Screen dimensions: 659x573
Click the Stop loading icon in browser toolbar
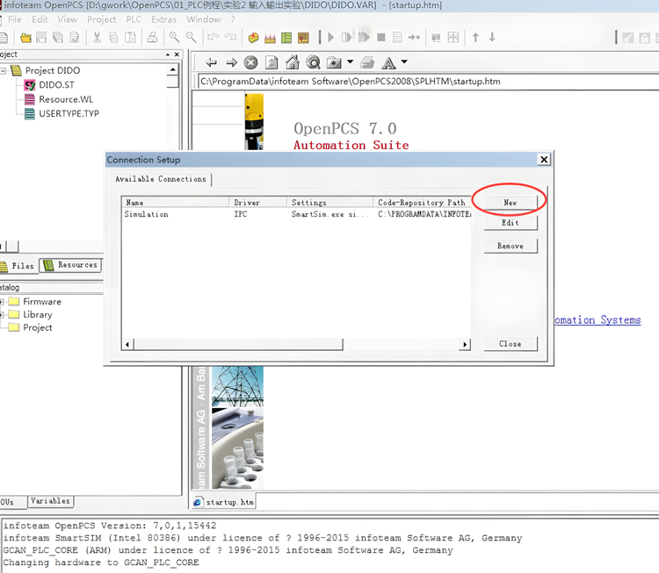251,62
